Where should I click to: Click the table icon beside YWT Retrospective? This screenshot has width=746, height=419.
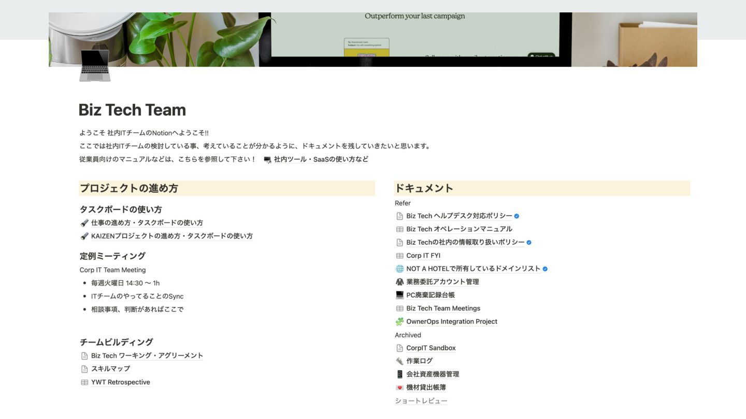point(84,382)
